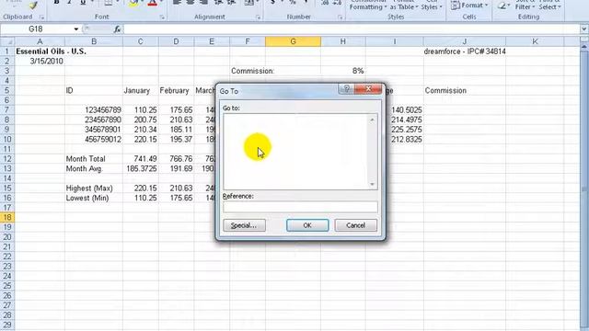Click Decrease Decimal icon
Viewport: 589px width, 331px height.
(338, 3)
